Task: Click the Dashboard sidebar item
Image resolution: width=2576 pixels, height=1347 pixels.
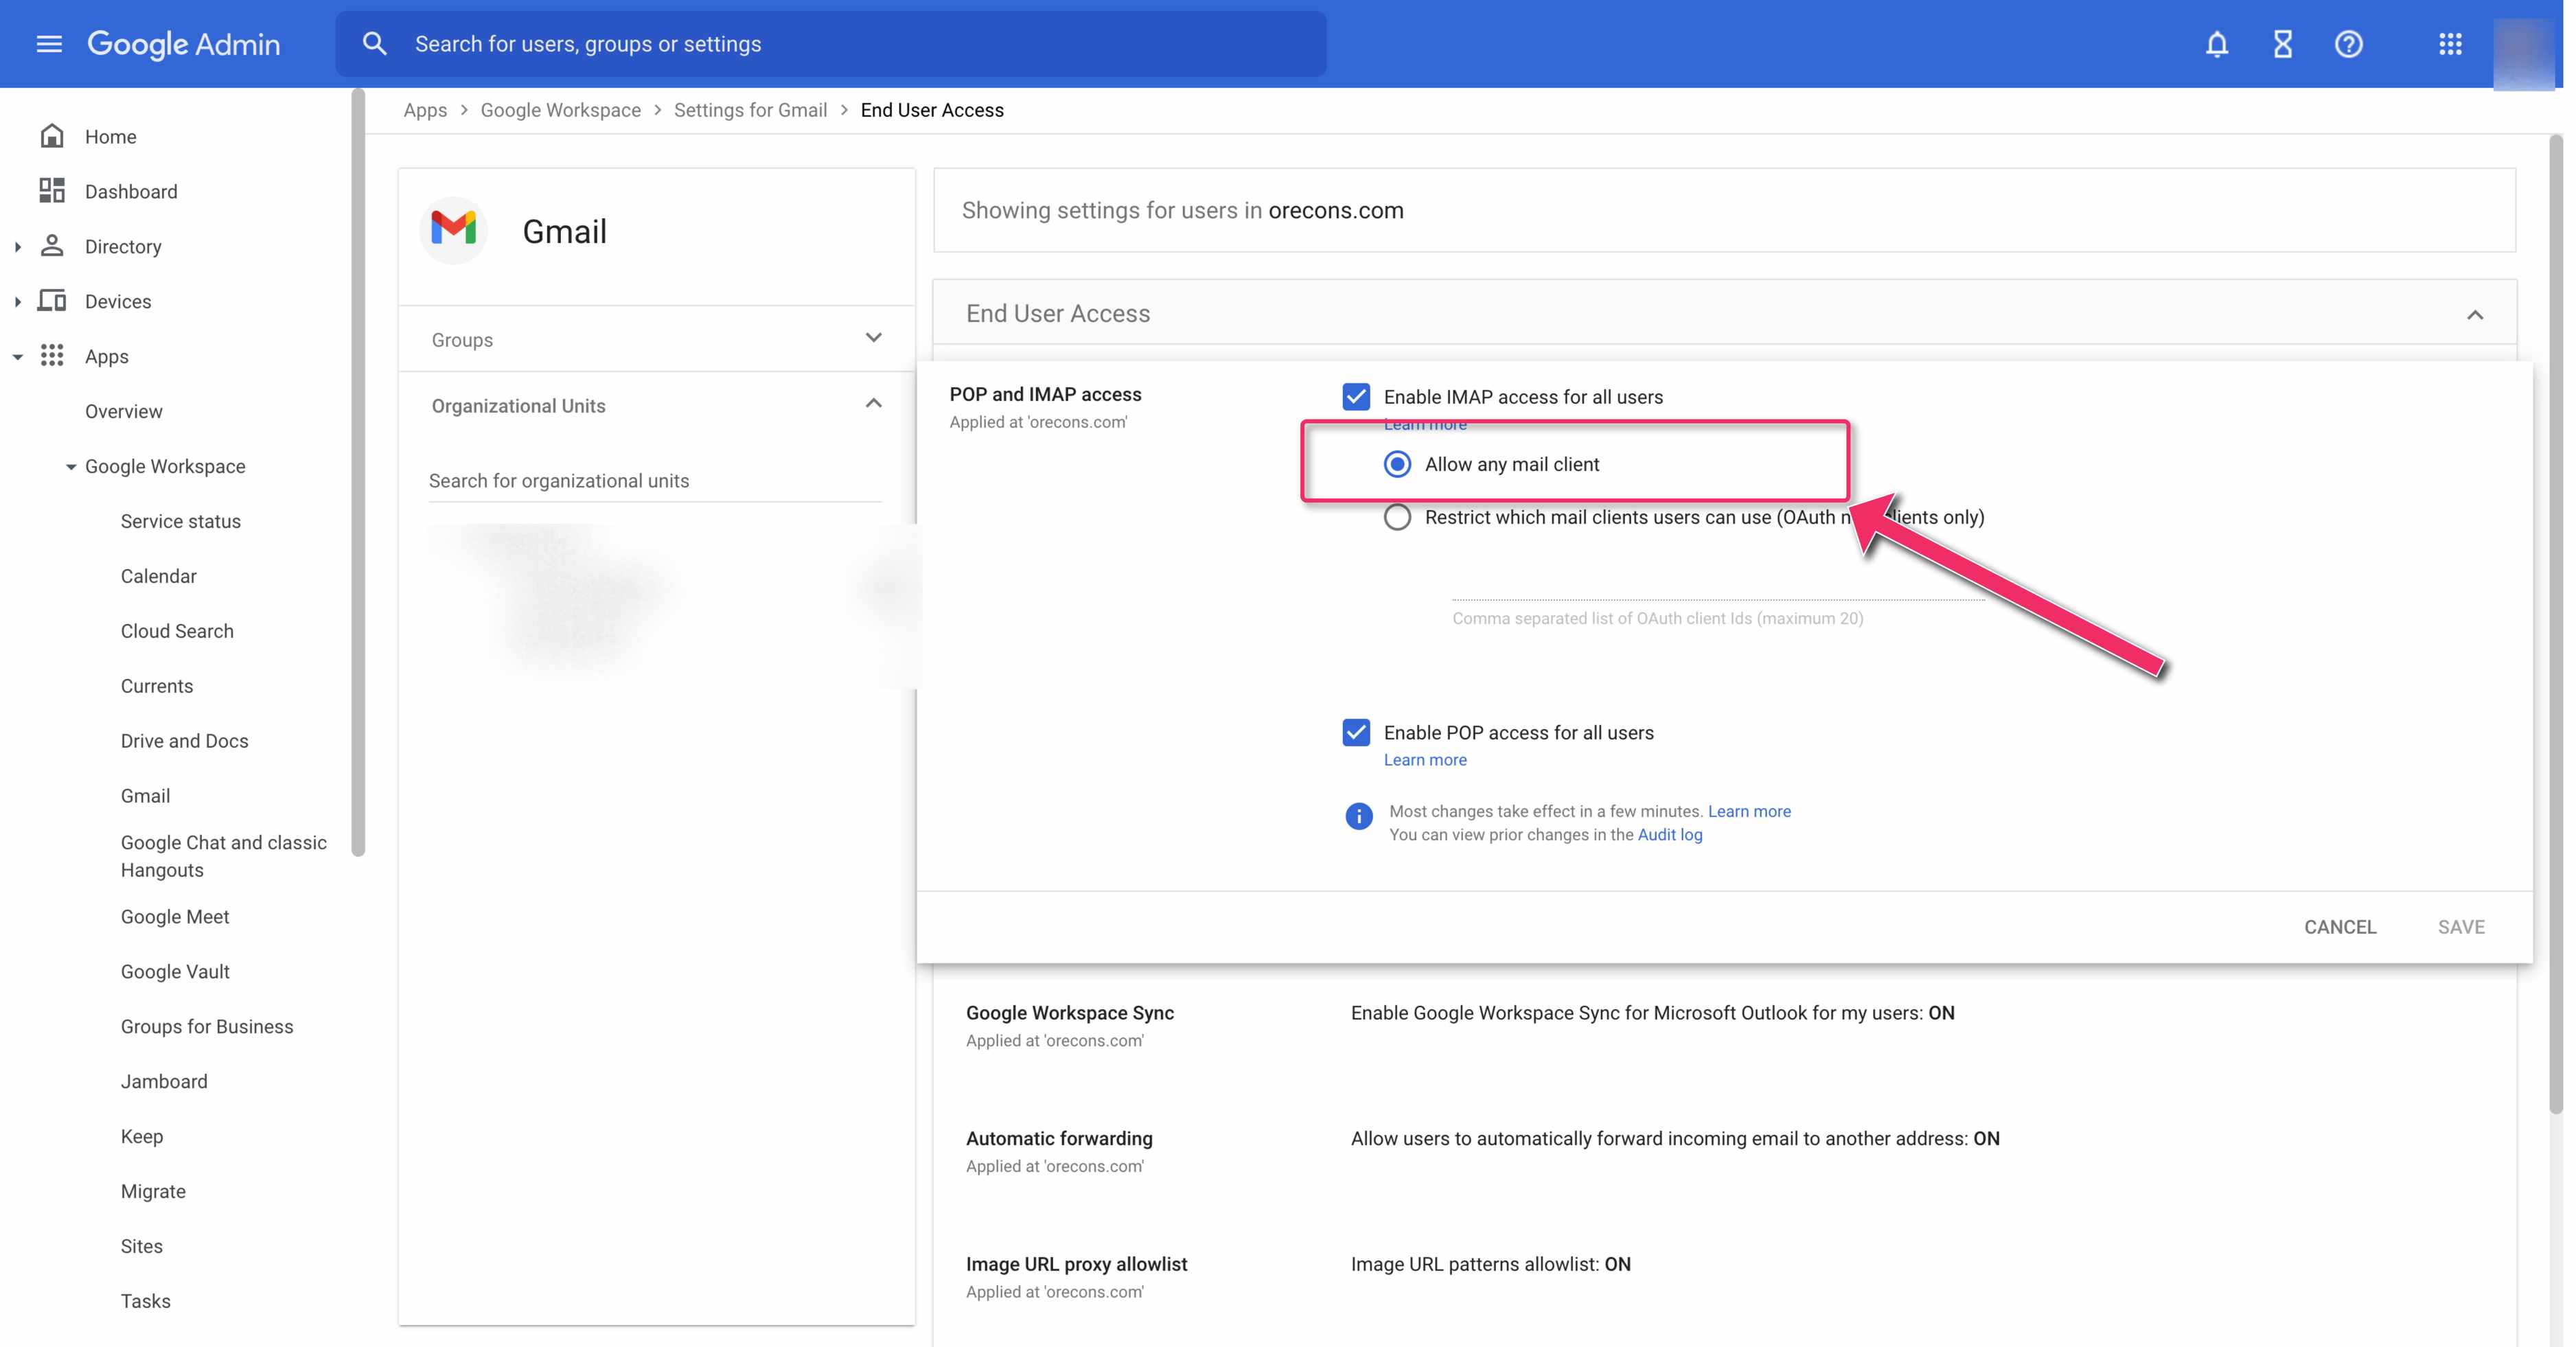Action: 131,191
